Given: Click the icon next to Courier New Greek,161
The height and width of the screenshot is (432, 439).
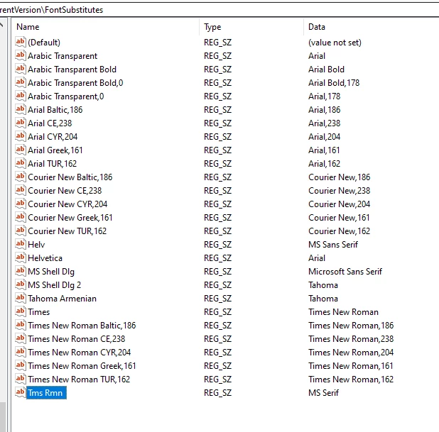Looking at the screenshot, I should [x=21, y=217].
